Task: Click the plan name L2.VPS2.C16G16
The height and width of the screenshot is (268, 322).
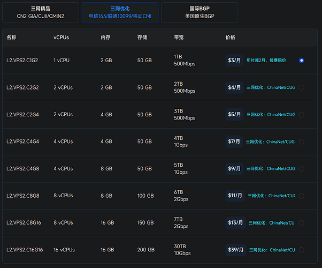Action: pos(25,250)
